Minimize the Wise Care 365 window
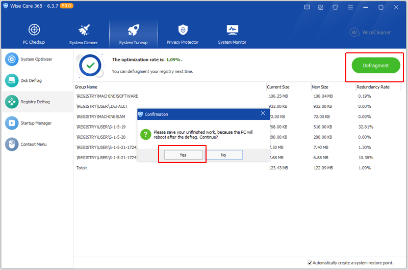 pyautogui.click(x=366, y=7)
